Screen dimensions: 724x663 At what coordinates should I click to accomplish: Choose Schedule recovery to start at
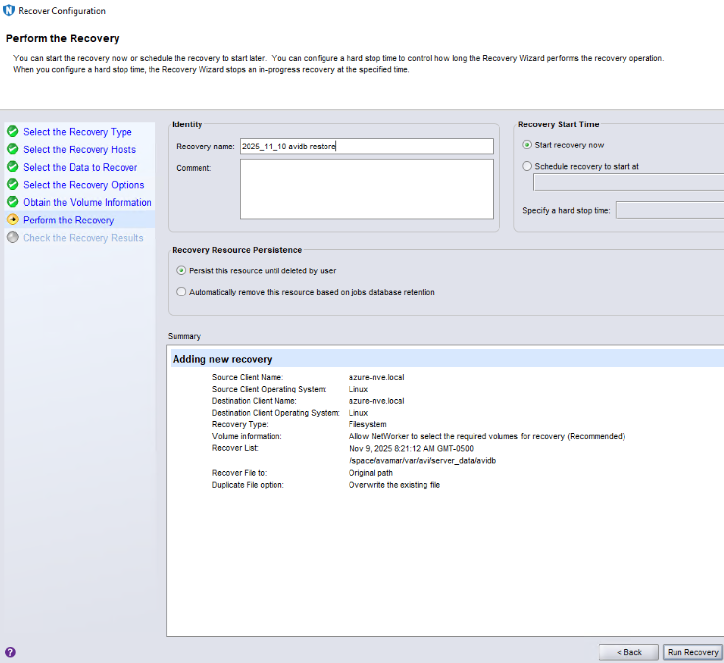tap(527, 166)
